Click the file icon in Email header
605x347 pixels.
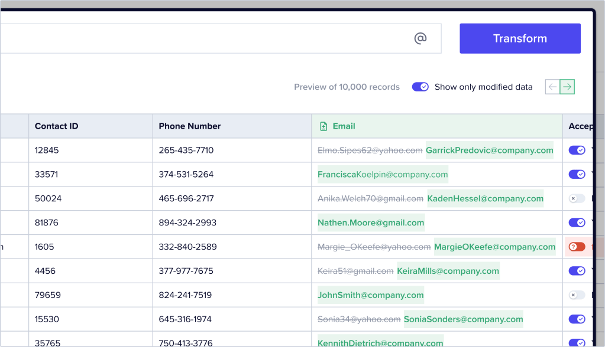(323, 126)
